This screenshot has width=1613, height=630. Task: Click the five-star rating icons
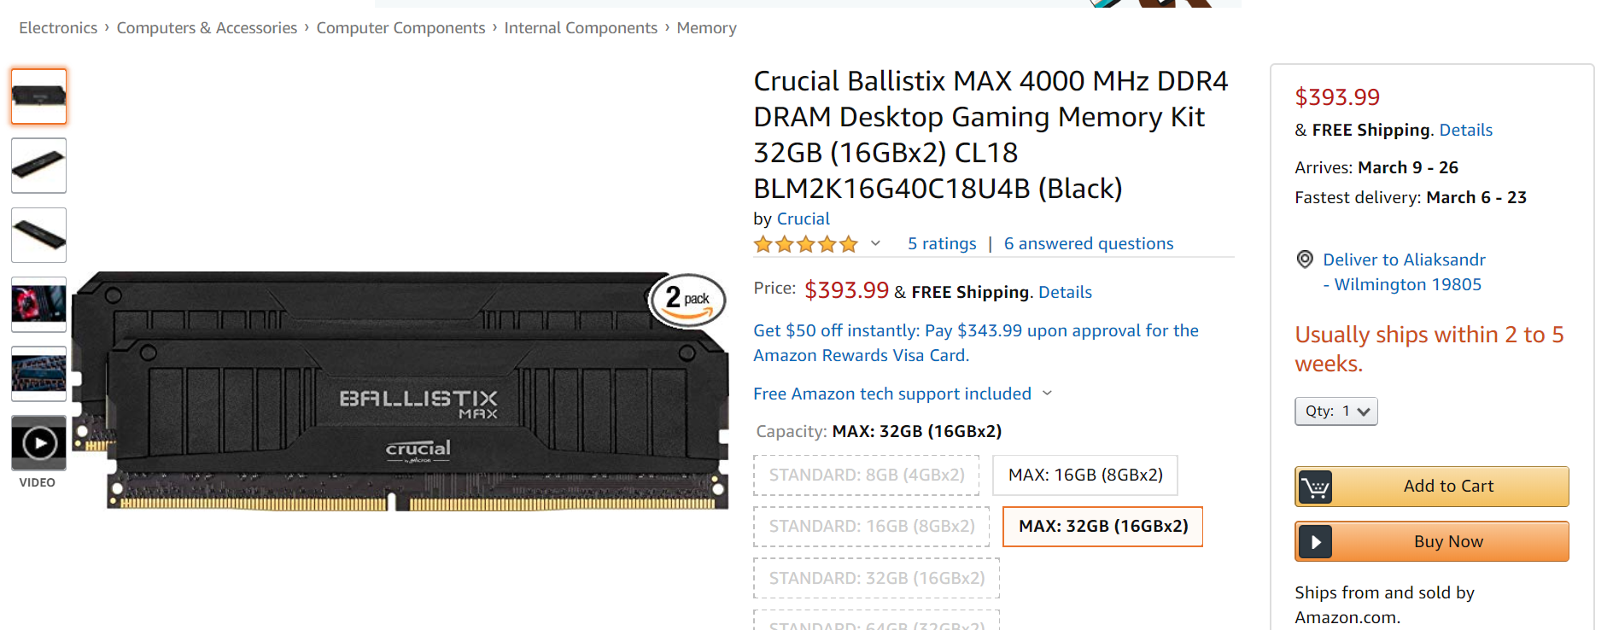point(805,245)
